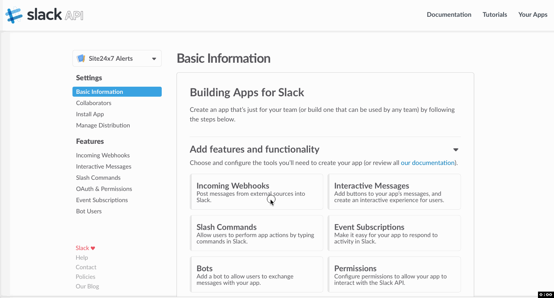554x298 pixels.
Task: Choose the Slash Commands feature card
Action: pyautogui.click(x=257, y=233)
